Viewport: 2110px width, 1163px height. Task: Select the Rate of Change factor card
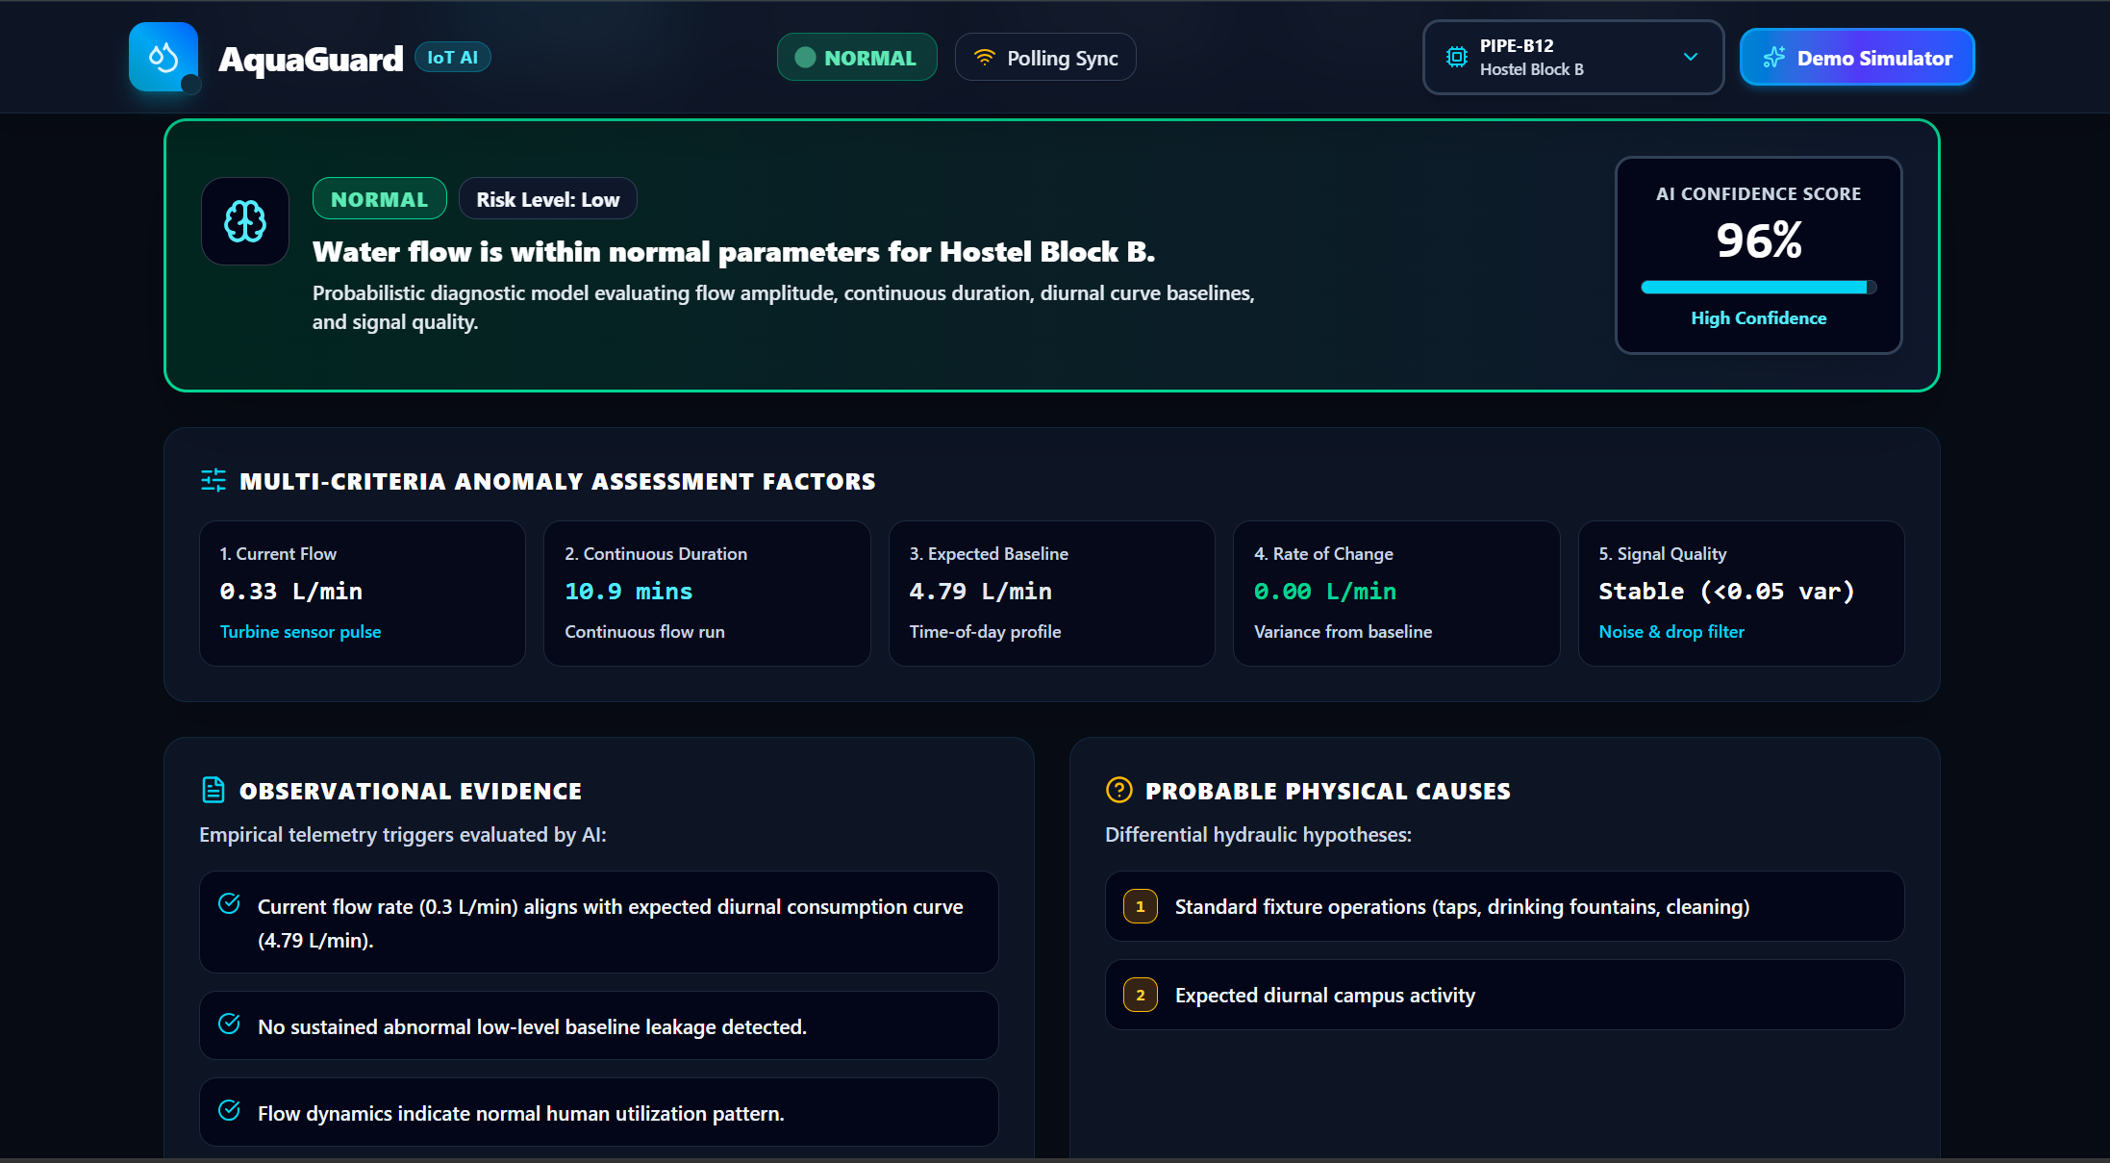1396,594
